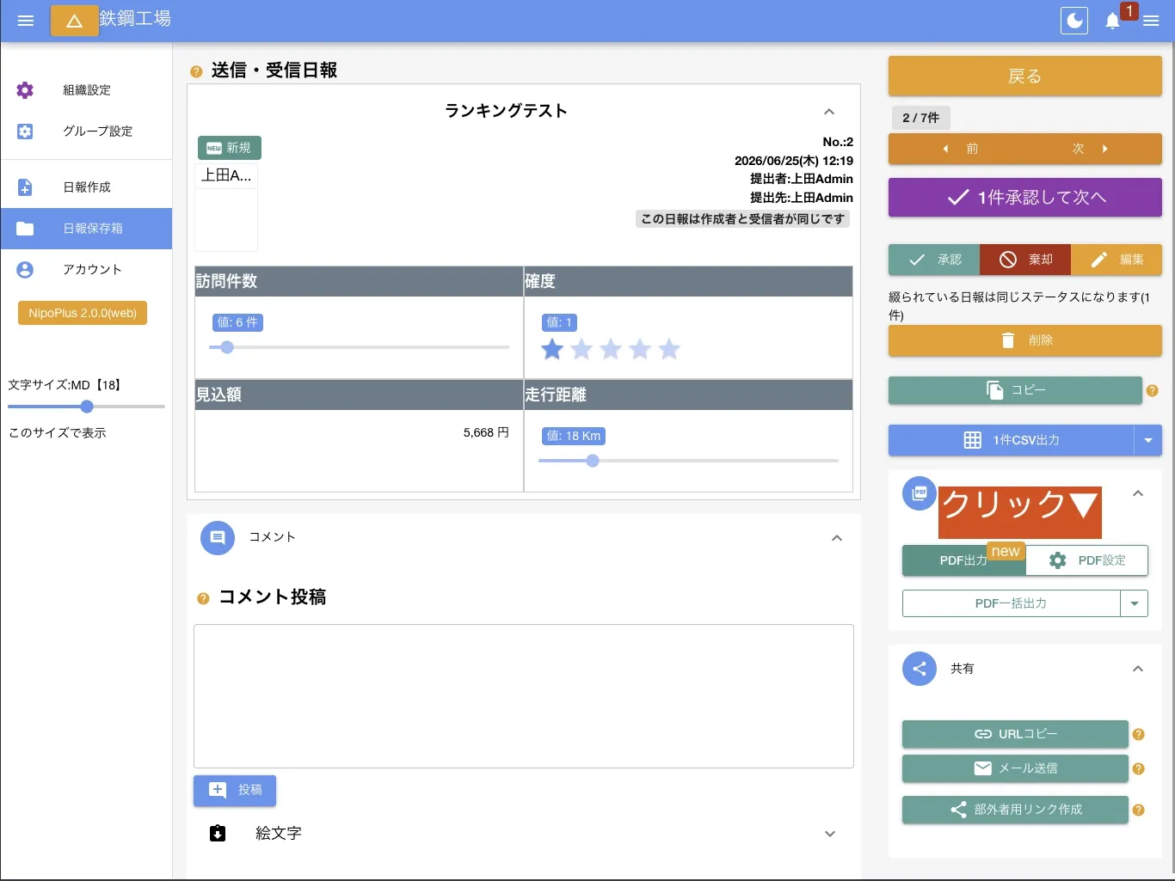Screen dimensions: 1175x881
Task: Click help icon beside URLコピー
Action: pyautogui.click(x=1139, y=734)
